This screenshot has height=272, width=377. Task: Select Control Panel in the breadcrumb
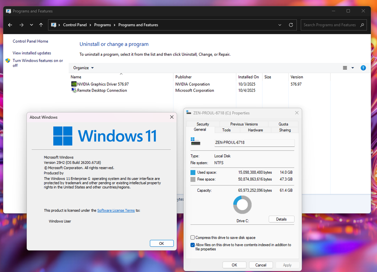75,25
